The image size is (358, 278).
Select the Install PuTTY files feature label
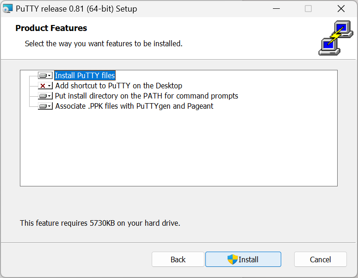click(x=85, y=75)
